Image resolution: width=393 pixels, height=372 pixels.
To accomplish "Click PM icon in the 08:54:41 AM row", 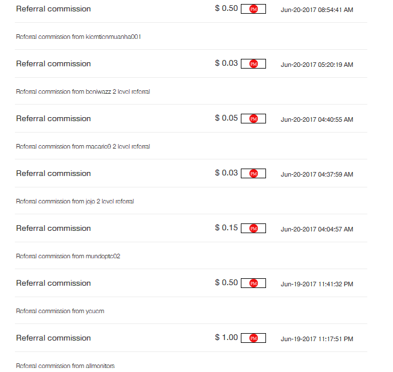I will pyautogui.click(x=253, y=9).
